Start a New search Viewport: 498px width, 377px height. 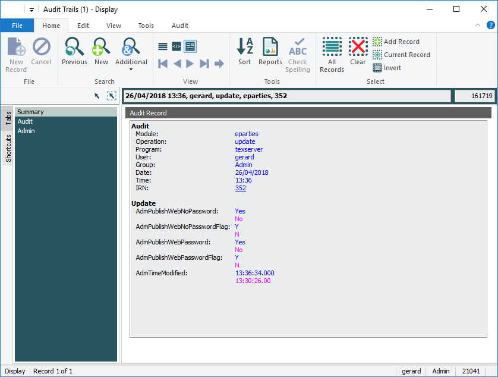pyautogui.click(x=101, y=51)
